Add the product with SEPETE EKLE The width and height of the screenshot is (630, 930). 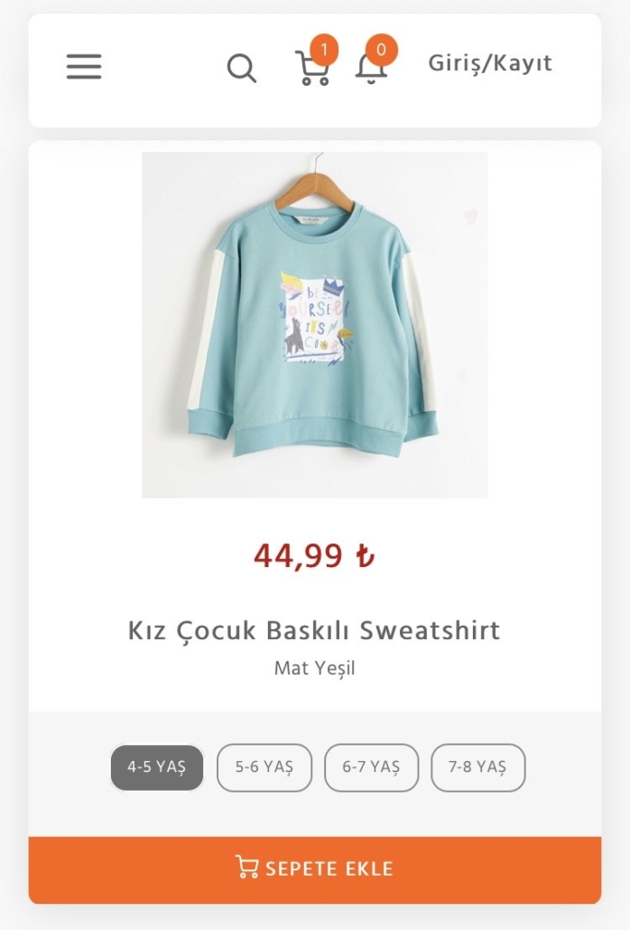pyautogui.click(x=315, y=870)
